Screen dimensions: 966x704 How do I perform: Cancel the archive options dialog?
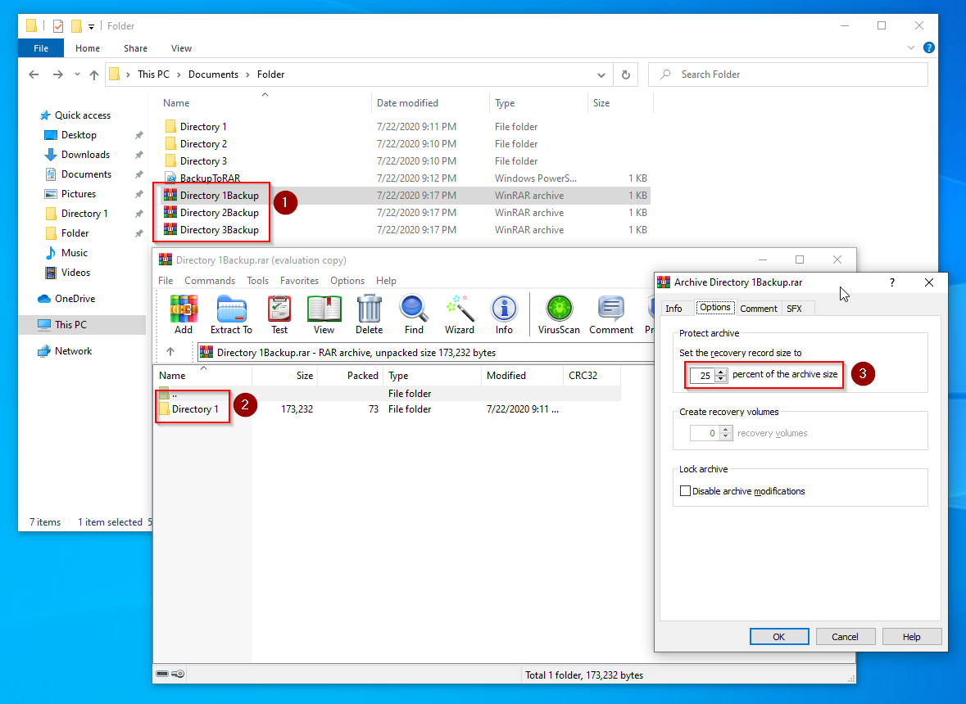pyautogui.click(x=845, y=637)
